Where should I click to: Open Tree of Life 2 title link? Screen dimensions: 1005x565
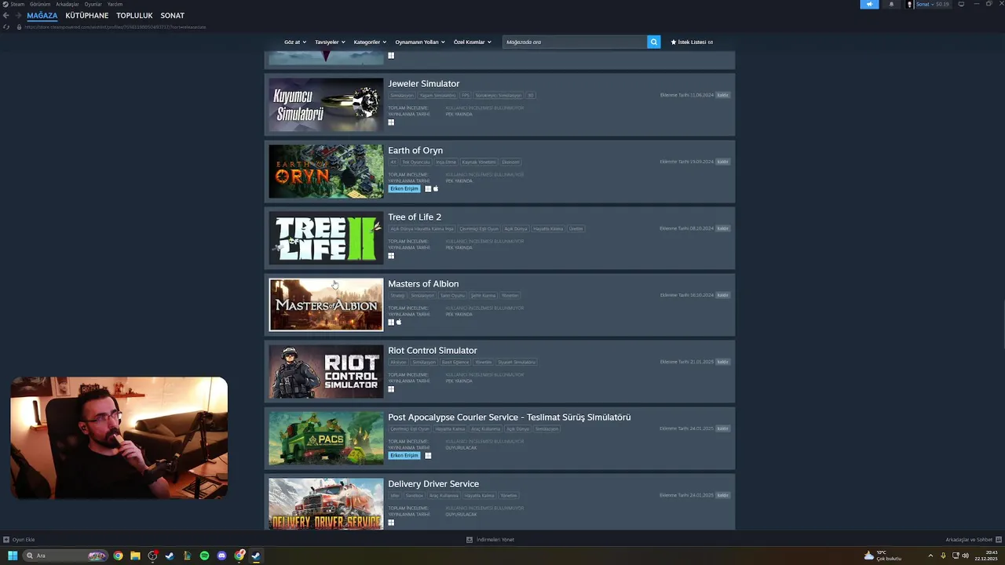coord(415,217)
